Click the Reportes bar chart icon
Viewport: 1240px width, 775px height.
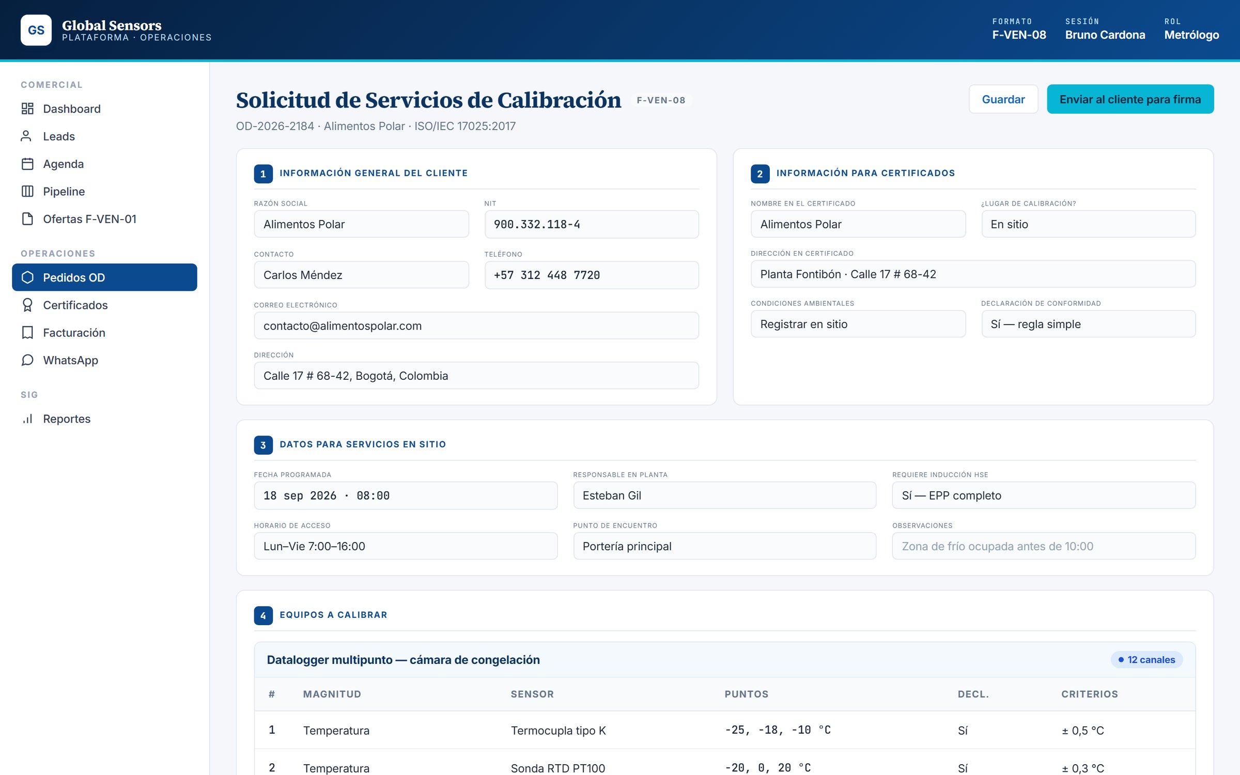pyautogui.click(x=27, y=419)
